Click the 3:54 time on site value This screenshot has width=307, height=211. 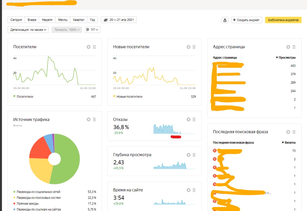[x=119, y=198]
